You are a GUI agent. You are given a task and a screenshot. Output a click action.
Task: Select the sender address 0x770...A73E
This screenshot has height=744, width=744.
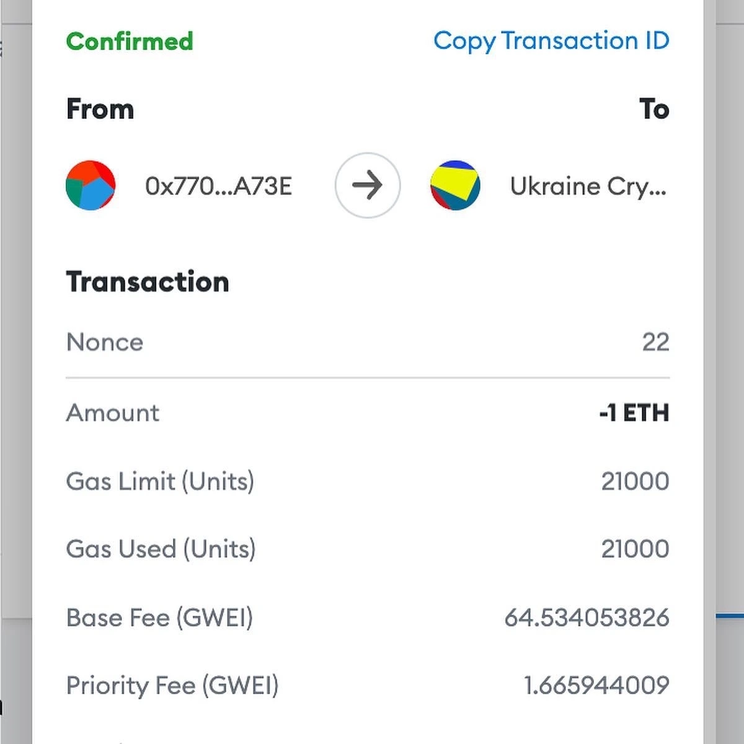(x=218, y=186)
